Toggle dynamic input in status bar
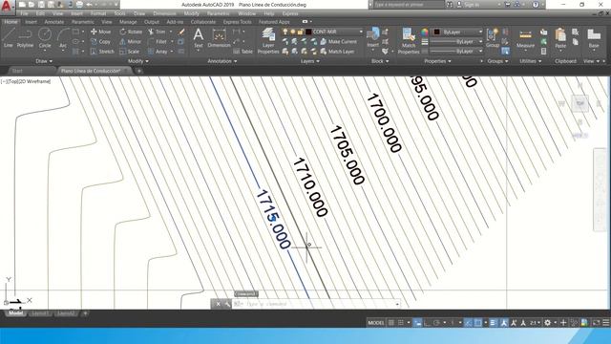 [x=417, y=323]
